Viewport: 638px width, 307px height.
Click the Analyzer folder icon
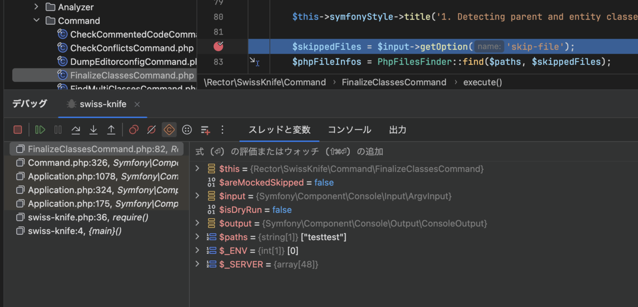[x=51, y=7]
